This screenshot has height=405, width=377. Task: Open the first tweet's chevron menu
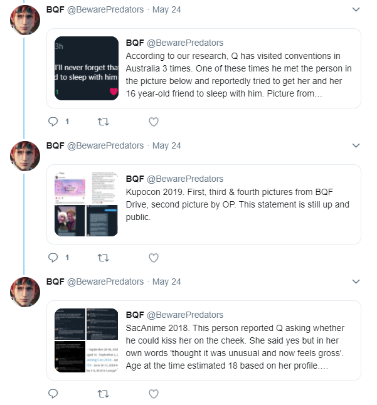tap(356, 9)
